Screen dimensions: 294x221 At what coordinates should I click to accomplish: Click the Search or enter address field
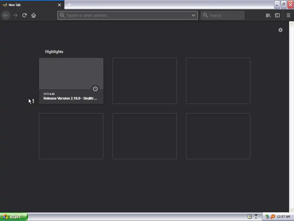pos(127,15)
